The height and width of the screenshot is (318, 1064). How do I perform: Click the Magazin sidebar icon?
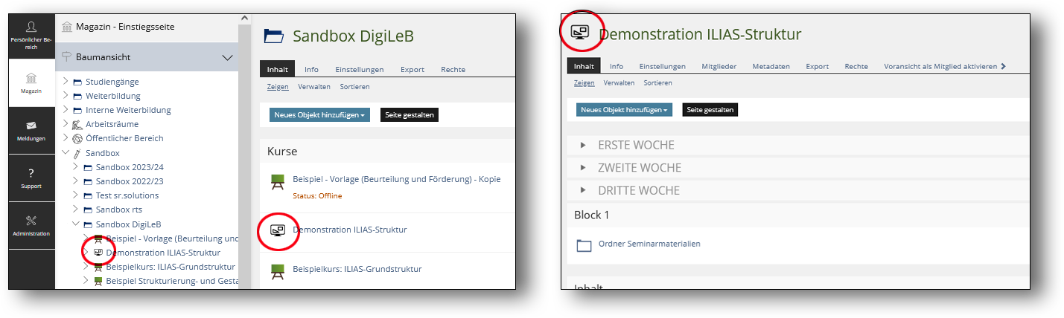[31, 79]
